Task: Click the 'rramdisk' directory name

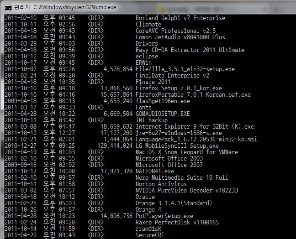Action: click(148, 229)
